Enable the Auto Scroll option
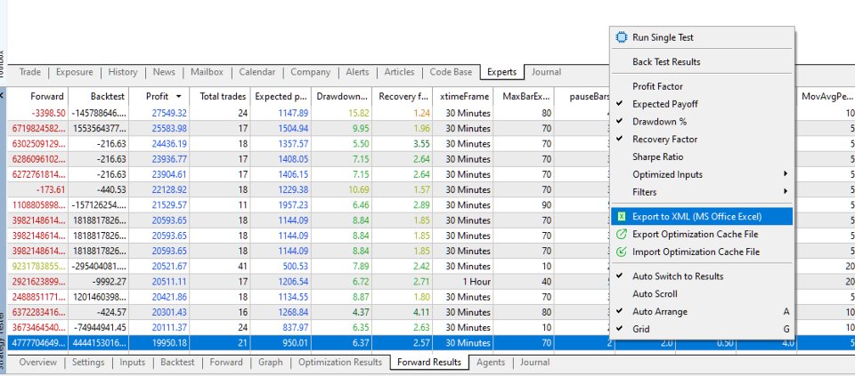 click(703, 294)
